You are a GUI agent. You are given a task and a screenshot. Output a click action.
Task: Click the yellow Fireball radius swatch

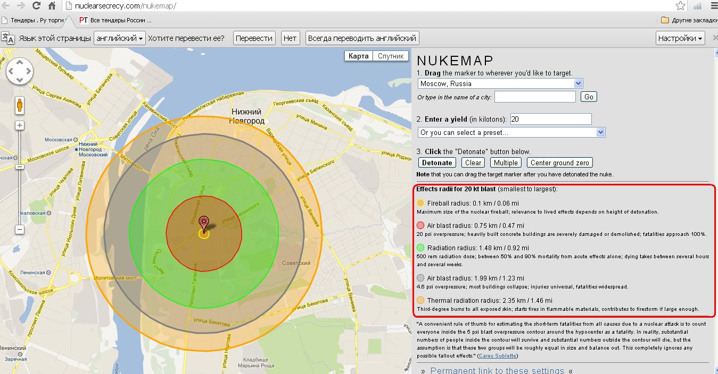[x=420, y=203]
